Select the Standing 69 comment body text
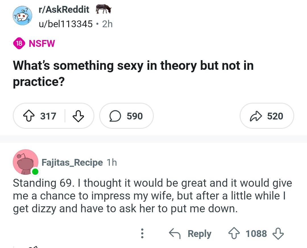The height and width of the screenshot is (248, 307). coord(152,196)
